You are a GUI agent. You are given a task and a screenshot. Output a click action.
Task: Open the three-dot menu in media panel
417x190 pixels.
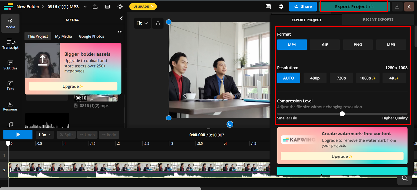click(120, 32)
